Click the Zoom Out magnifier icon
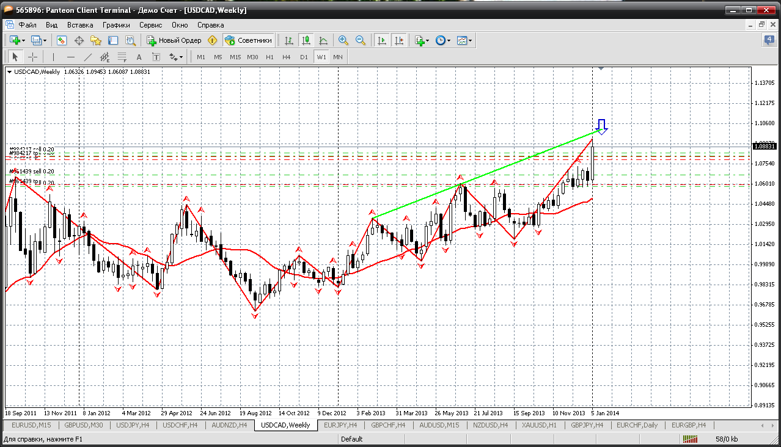 [x=361, y=40]
